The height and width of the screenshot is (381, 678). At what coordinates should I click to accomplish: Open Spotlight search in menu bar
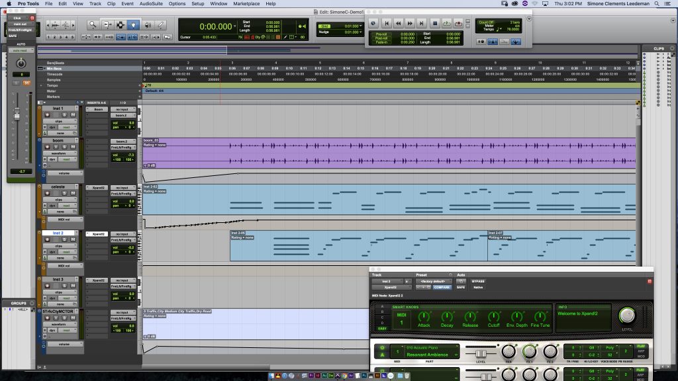tap(657, 3)
